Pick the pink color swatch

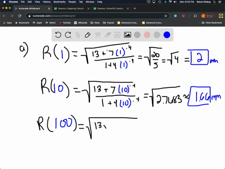(x=147, y=35)
